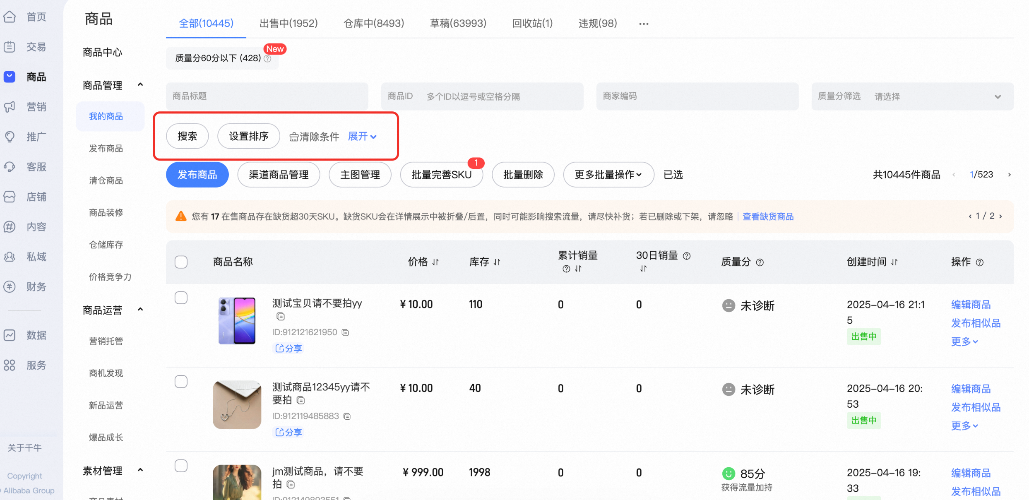Viewport: 1029px width, 500px height.
Task: Select the 商品 sidebar icon
Action: point(10,77)
